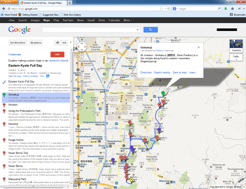Image resolution: width=246 pixels, height=189 pixels.
Task: Reload the page with the refresh icon
Action: [169, 9]
